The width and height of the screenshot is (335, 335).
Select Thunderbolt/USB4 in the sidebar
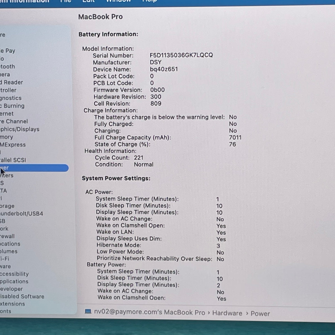click(21, 214)
